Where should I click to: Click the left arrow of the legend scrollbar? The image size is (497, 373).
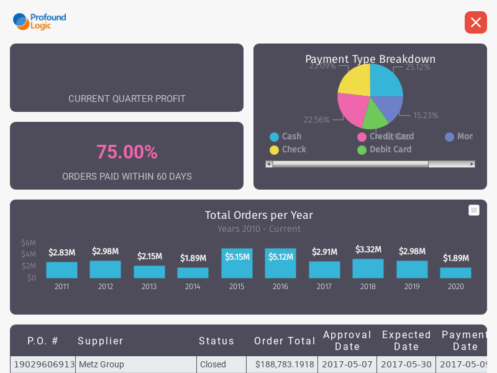(268, 164)
